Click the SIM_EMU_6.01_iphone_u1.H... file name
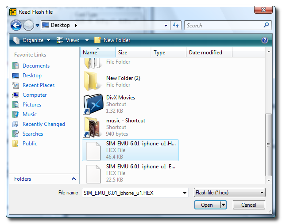This screenshot has width=282, height=224. point(141,144)
